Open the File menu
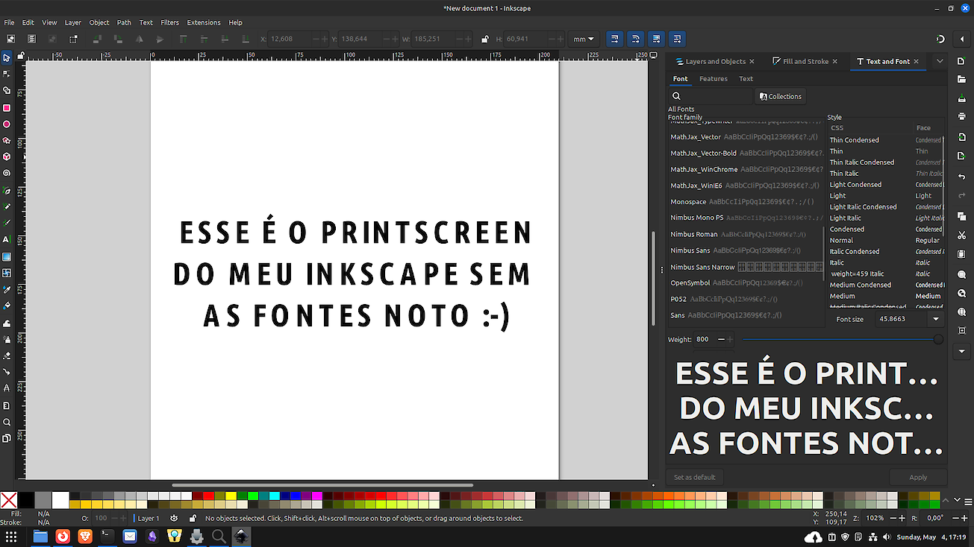 [9, 22]
